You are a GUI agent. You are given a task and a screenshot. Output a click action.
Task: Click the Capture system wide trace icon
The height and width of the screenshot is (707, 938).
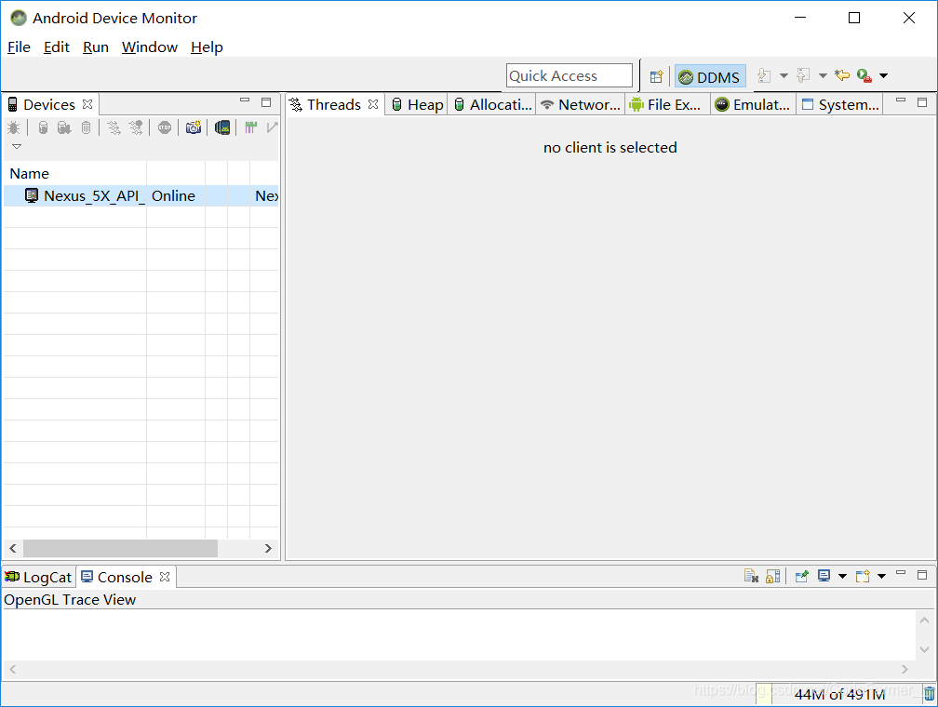pos(250,127)
